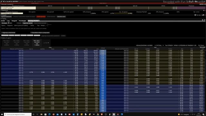Collapse the Trading section
206x116 pixels.
tap(1, 19)
